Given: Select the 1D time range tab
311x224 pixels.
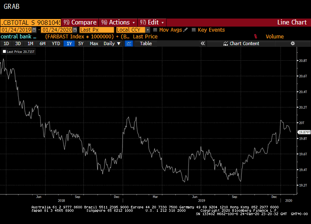Looking at the screenshot, I should [x=6, y=43].
